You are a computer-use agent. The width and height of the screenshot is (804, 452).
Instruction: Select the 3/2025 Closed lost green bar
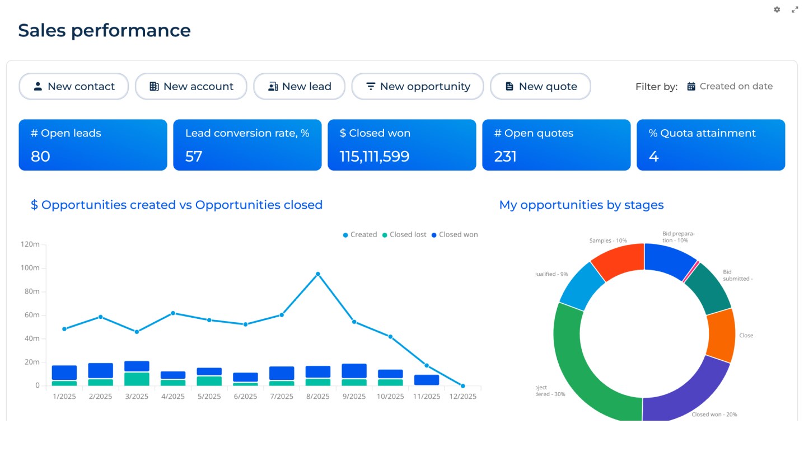coord(137,379)
